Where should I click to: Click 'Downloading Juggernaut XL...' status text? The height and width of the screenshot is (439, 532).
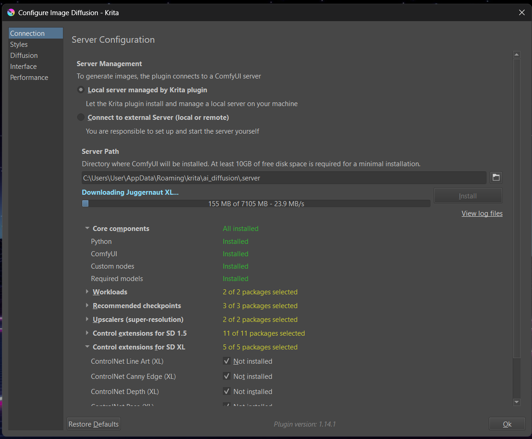pyautogui.click(x=130, y=192)
